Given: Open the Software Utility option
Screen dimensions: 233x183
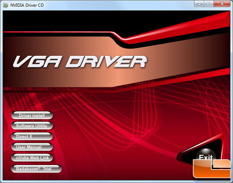Looking at the screenshot, I should tap(32, 126).
